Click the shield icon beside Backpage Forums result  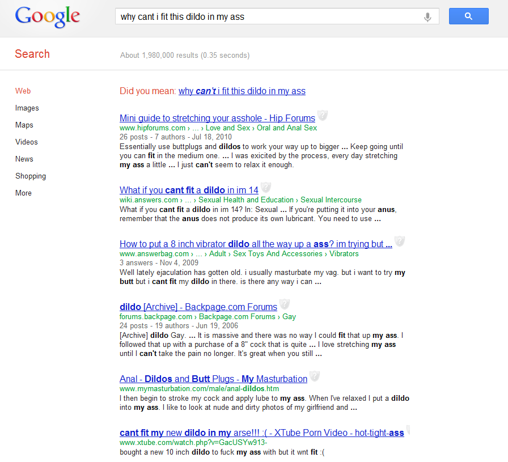285,304
